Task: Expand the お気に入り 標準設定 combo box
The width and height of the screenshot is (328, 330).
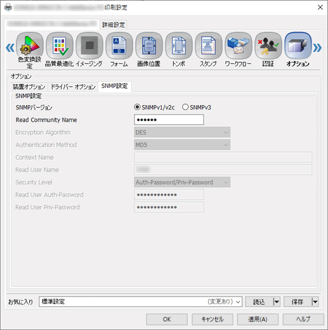Action: (140, 301)
